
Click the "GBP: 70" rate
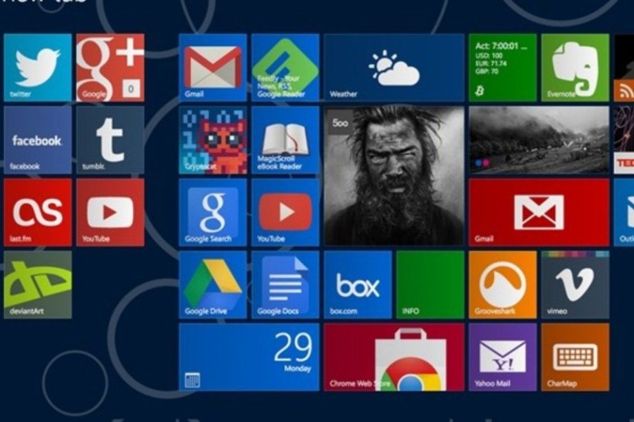[x=487, y=72]
